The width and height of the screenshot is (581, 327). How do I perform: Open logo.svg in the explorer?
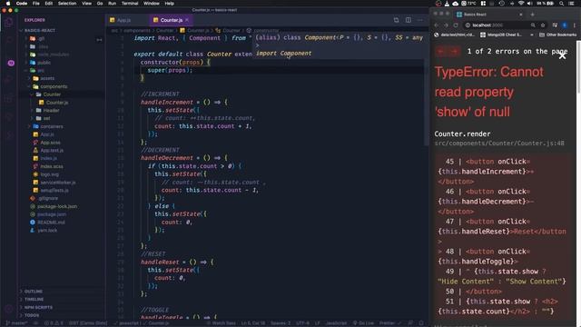pos(49,174)
